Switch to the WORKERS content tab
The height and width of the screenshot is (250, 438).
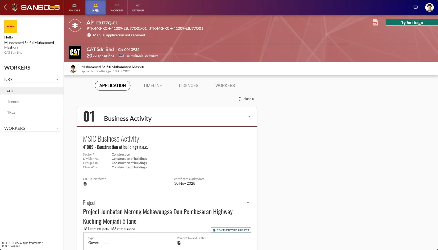click(x=225, y=85)
